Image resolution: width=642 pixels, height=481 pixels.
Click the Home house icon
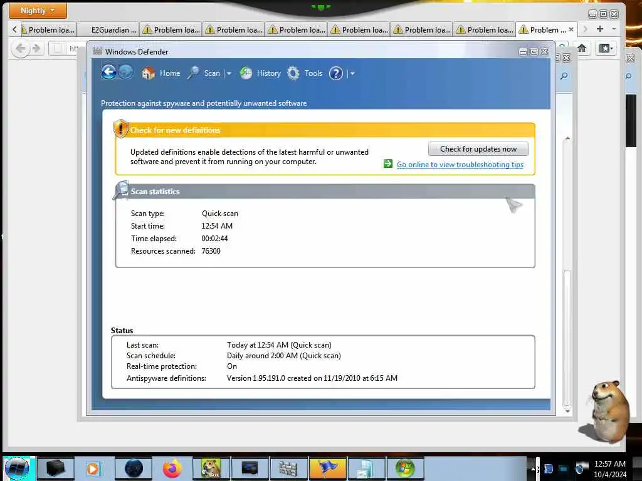(x=148, y=73)
